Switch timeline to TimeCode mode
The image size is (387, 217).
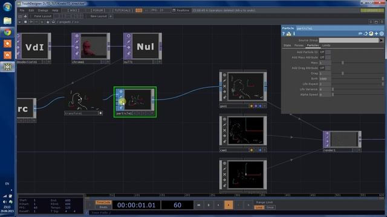(103, 203)
